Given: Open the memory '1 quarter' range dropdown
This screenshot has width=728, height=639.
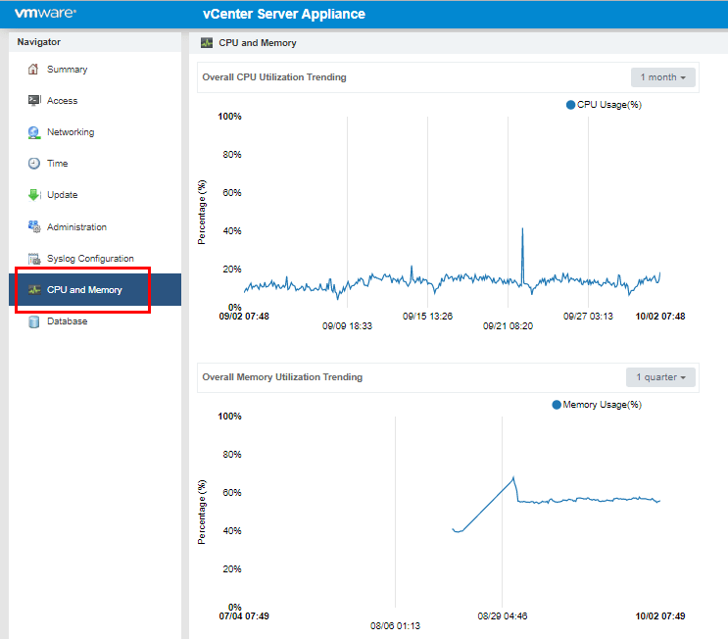Looking at the screenshot, I should (661, 377).
